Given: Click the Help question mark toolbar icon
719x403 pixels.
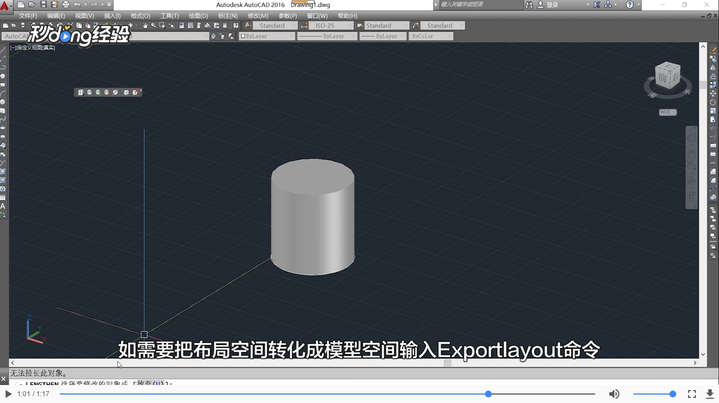Looking at the screenshot, I should [x=236, y=26].
